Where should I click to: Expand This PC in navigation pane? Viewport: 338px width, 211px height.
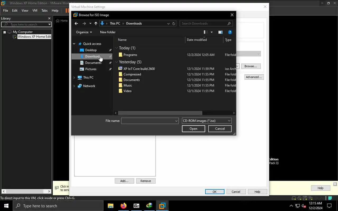(74, 78)
